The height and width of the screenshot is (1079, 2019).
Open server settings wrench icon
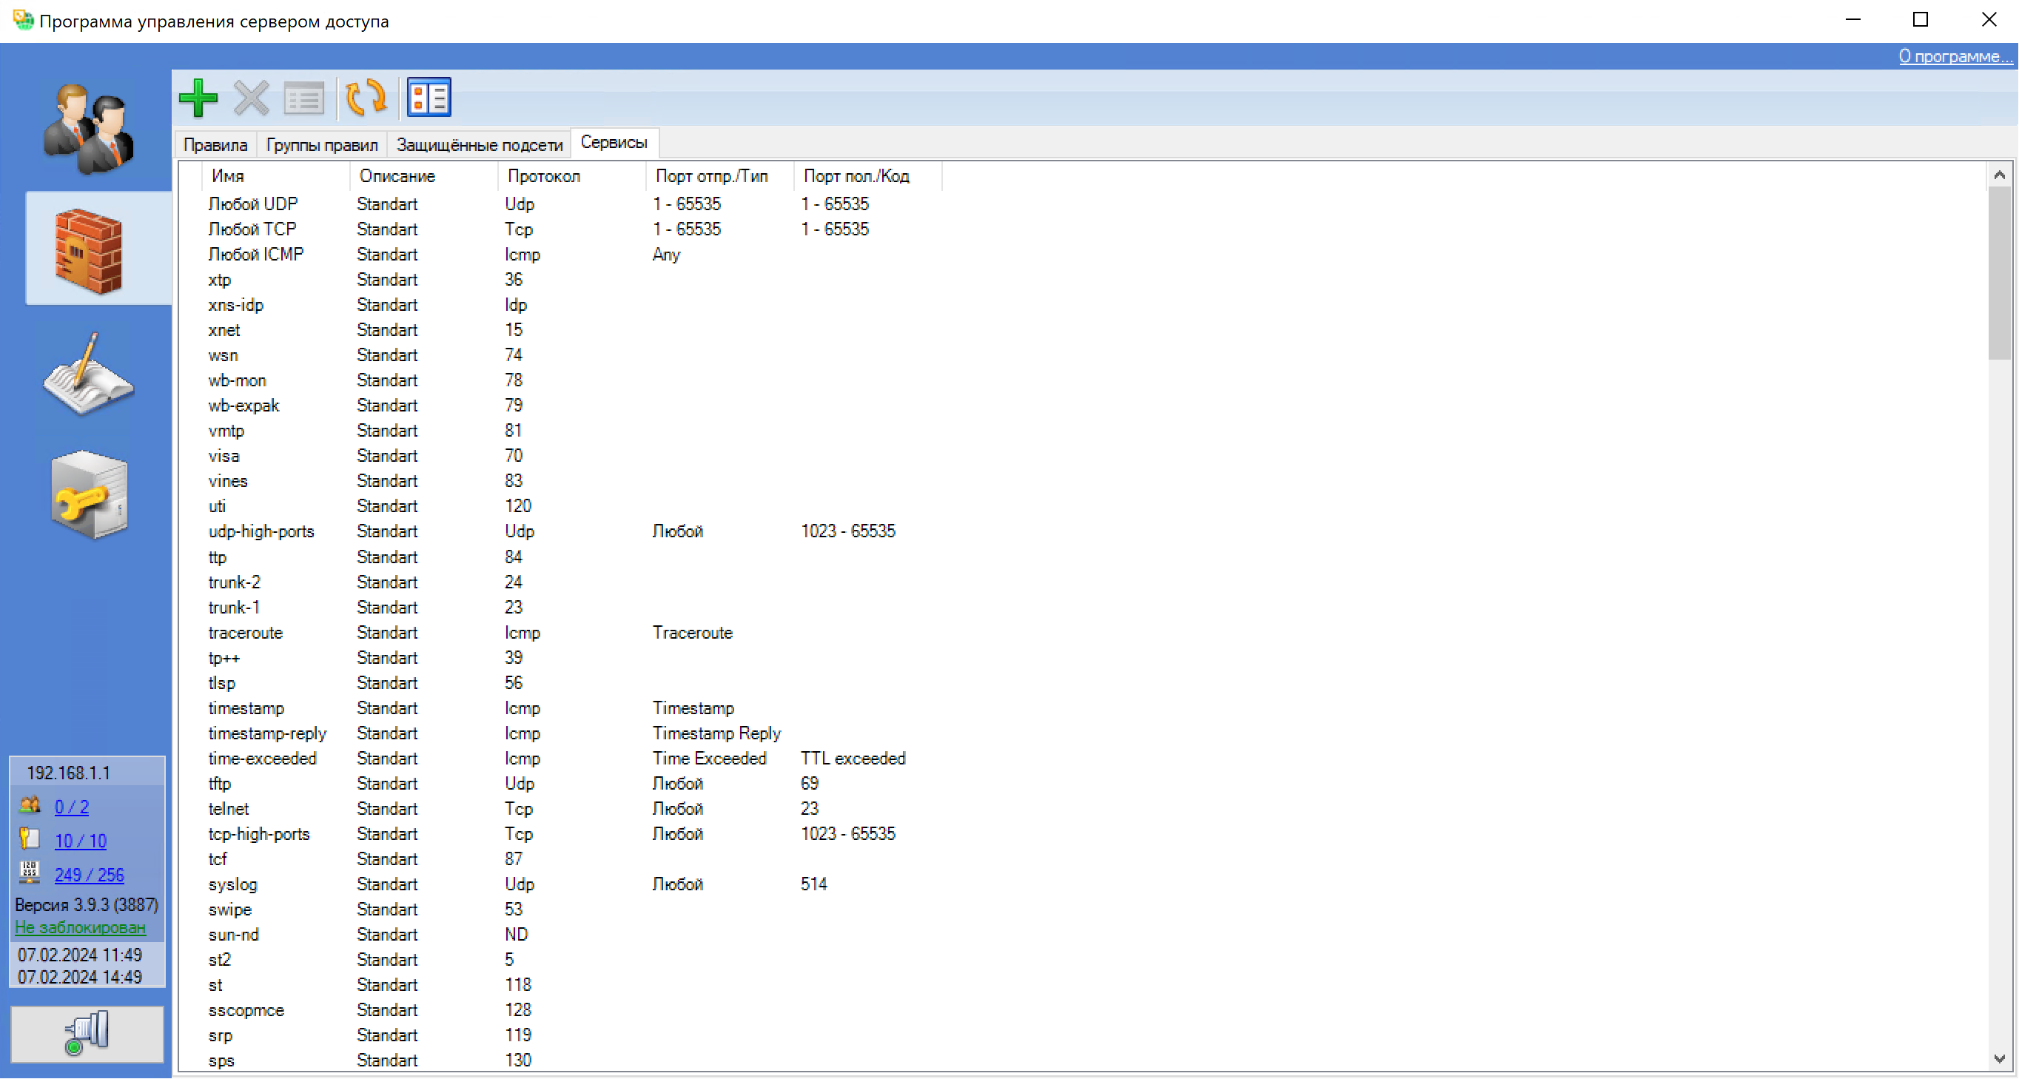coord(90,495)
